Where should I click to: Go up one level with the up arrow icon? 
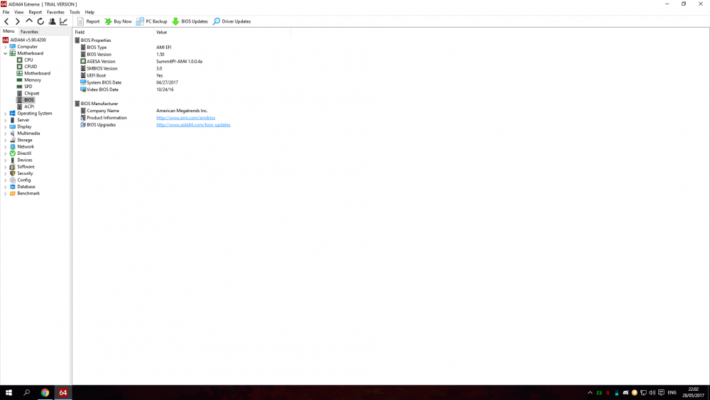29,21
